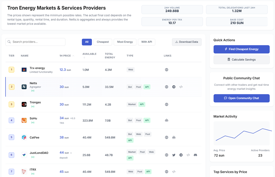Filter providers With API
This screenshot has width=275, height=177.
tap(146, 42)
